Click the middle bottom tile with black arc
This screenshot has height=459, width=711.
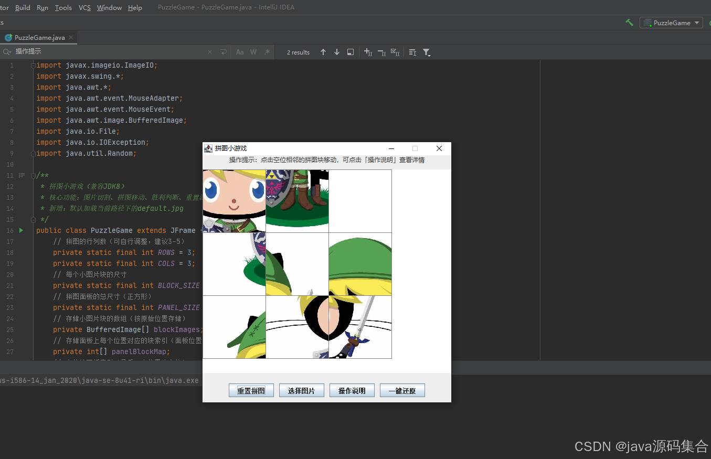pos(297,327)
